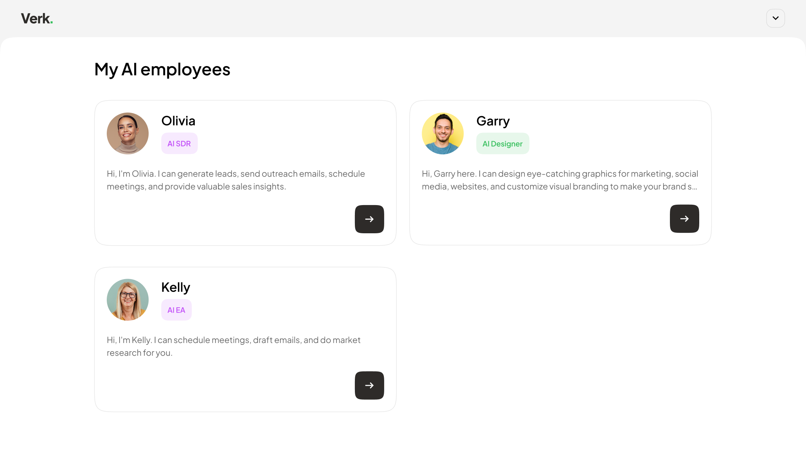This screenshot has height=450, width=806.
Task: Select the AI SDR tag
Action: (x=179, y=143)
